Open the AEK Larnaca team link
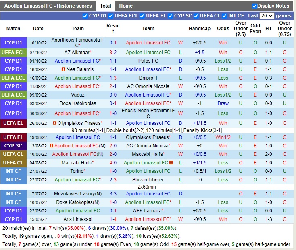The height and width of the screenshot is (250, 296). 147,211
